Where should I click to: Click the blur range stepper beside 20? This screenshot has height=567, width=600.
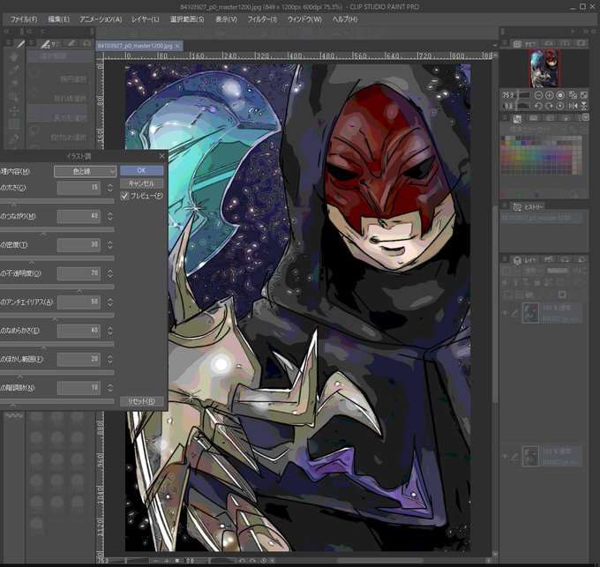109,359
